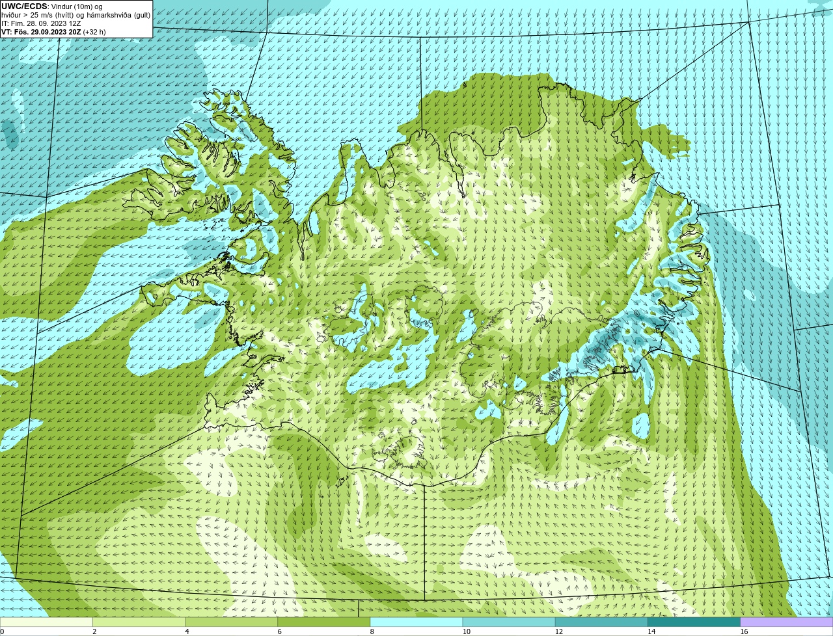833x636 pixels.
Task: Click the 'VT: Fös. 29.09.2023 20Z (+32 h)' line
Action: [53, 32]
